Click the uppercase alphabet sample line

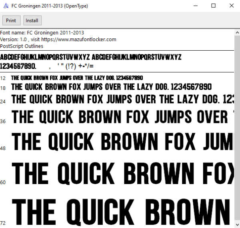pos(91,57)
